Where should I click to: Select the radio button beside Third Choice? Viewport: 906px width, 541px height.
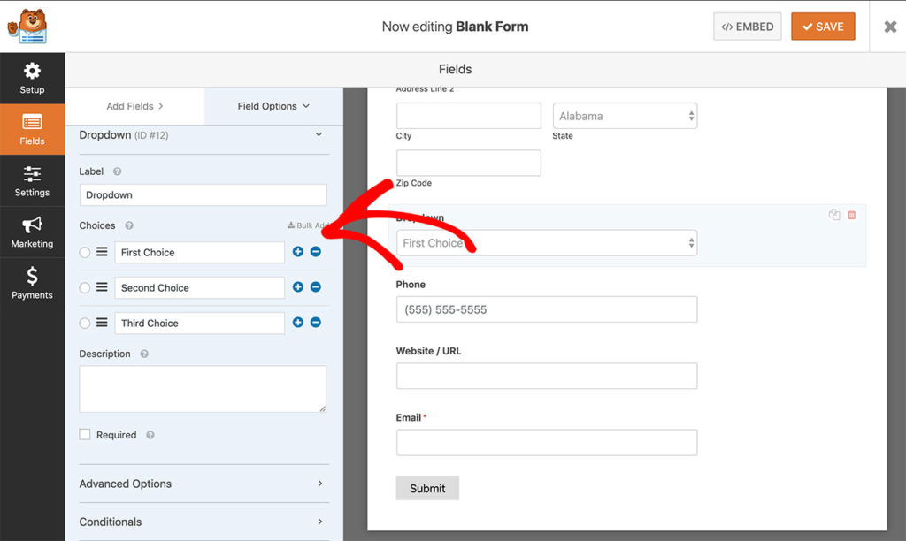[83, 323]
